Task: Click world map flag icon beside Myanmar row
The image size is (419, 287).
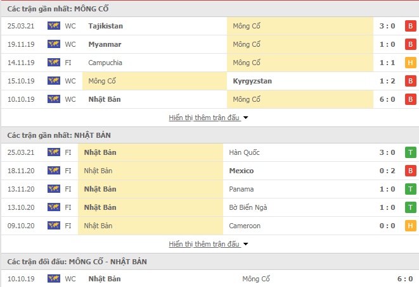Action: pyautogui.click(x=54, y=44)
